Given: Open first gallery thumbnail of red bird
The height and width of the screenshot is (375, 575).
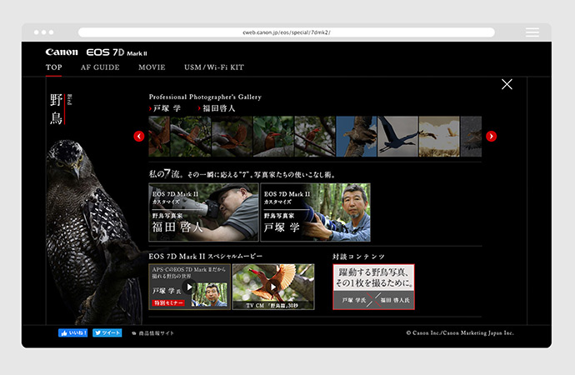Looking at the screenshot, I should click(x=159, y=137).
